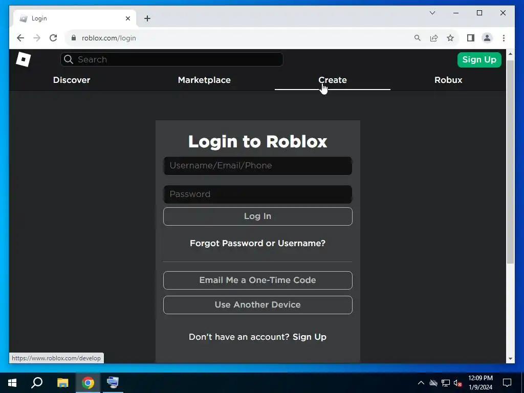This screenshot has width=524, height=393.
Task: Click the Log In button
Action: click(258, 216)
